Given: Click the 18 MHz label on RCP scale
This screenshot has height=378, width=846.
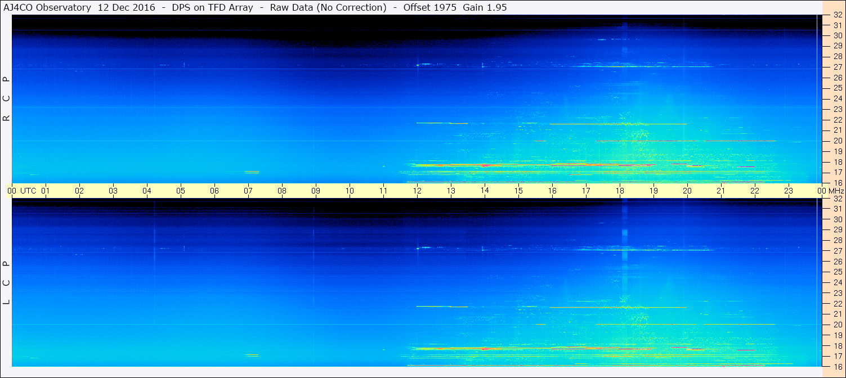Looking at the screenshot, I should 838,162.
